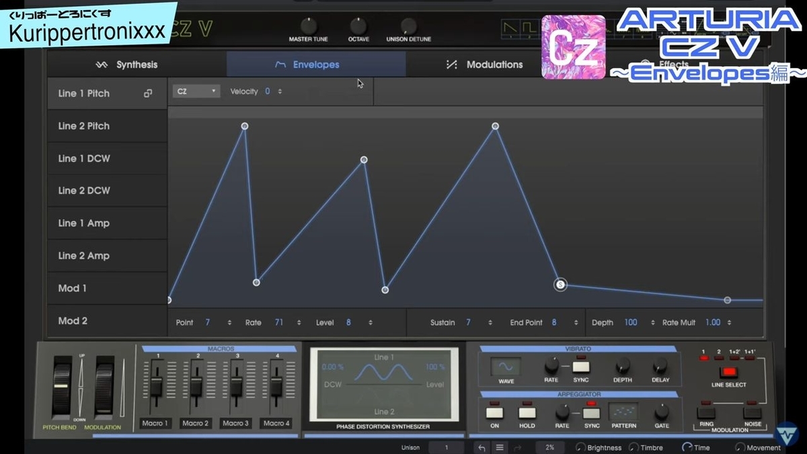Click the Modulation wheel
Viewport: 807px width, 454px height.
pyautogui.click(x=104, y=389)
